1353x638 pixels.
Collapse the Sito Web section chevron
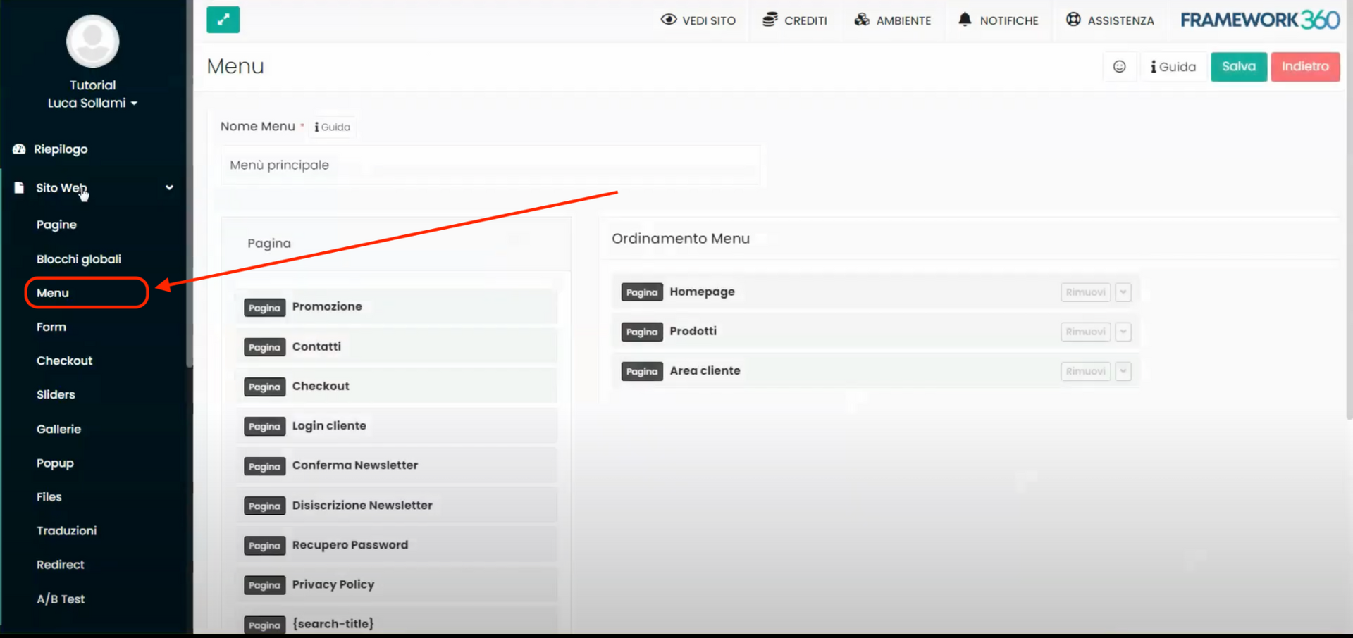169,187
